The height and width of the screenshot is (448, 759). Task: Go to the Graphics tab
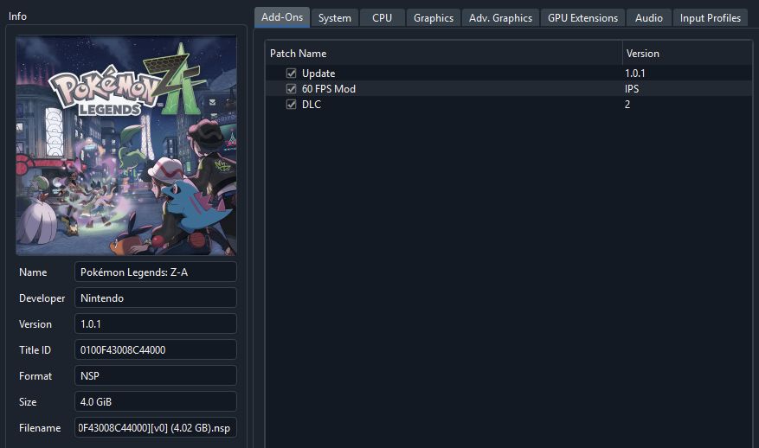434,18
